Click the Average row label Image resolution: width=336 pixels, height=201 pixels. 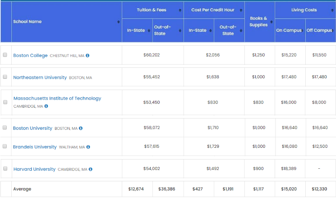click(22, 189)
